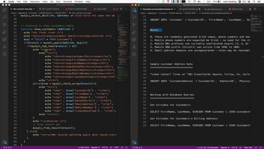
Task: Open notifications bell in left status bar
Action: (127, 147)
